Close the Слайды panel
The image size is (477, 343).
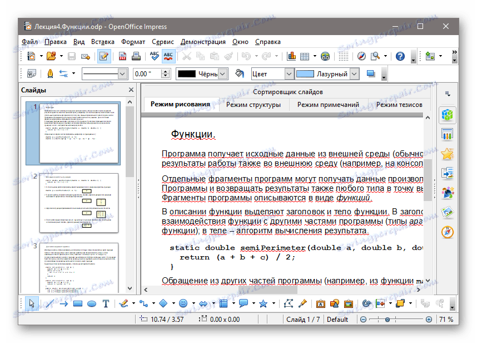pyautogui.click(x=131, y=89)
